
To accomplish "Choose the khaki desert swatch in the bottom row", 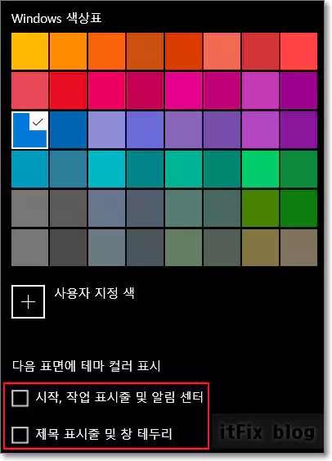I will click(x=260, y=248).
